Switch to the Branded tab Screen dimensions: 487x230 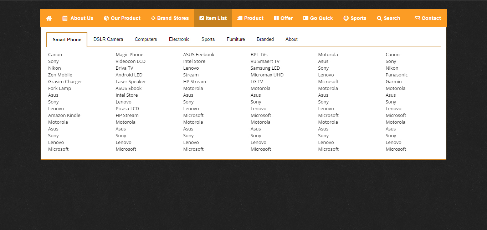(265, 39)
